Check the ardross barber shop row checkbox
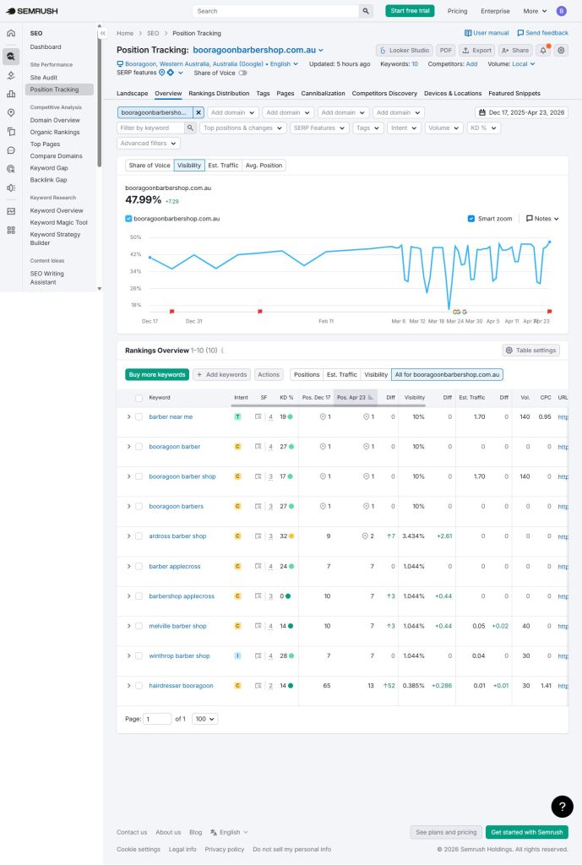Screen dimensions: 582x865 139,536
